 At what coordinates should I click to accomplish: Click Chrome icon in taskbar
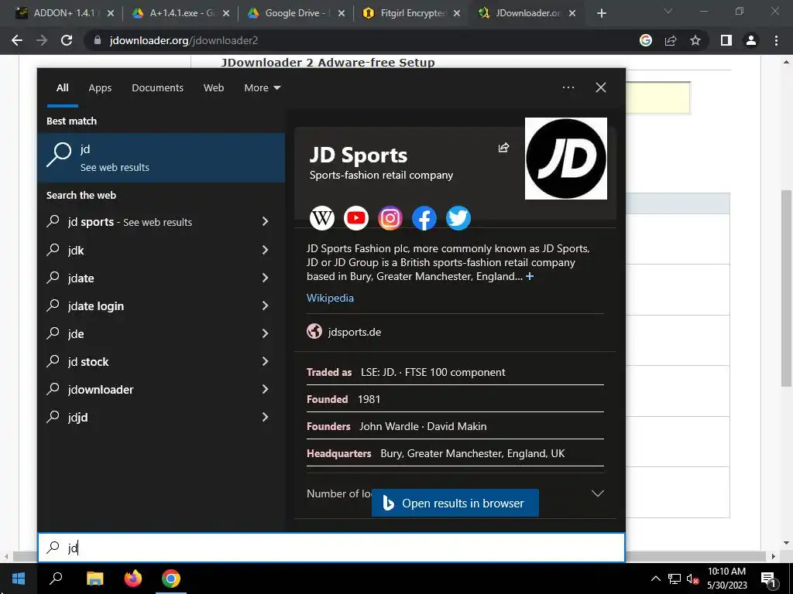coord(171,579)
